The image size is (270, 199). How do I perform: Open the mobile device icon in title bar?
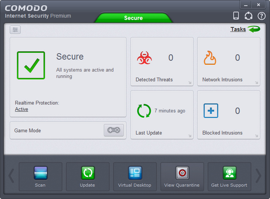pyautogui.click(x=236, y=16)
